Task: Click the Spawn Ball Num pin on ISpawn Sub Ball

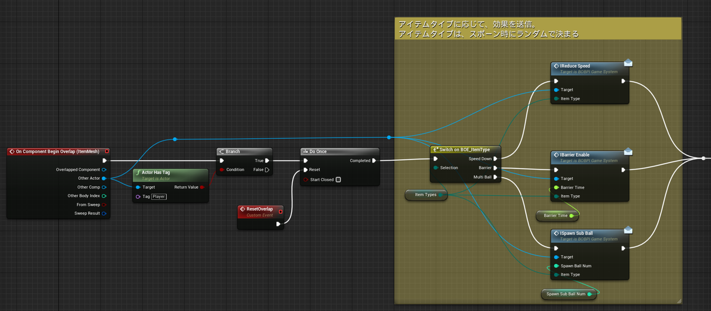Action: click(556, 266)
